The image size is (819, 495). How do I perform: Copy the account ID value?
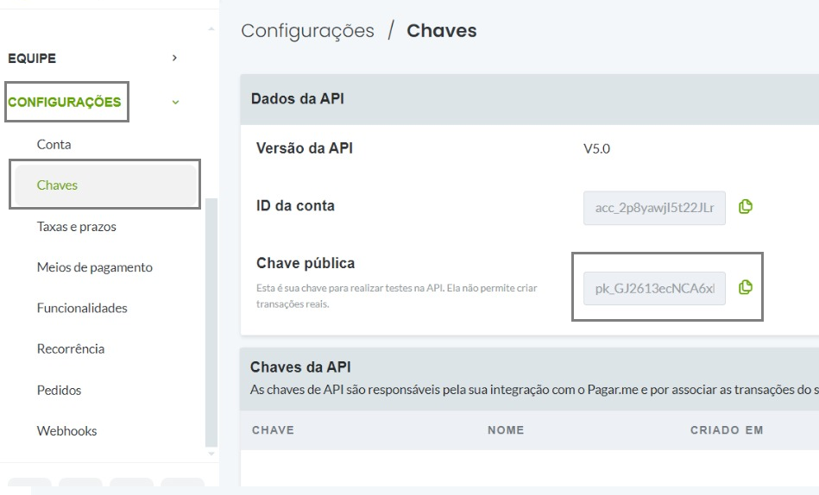pyautogui.click(x=746, y=207)
